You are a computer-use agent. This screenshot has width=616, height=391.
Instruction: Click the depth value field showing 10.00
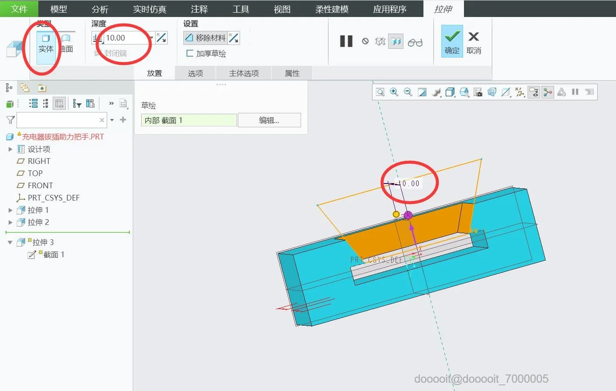tap(125, 38)
